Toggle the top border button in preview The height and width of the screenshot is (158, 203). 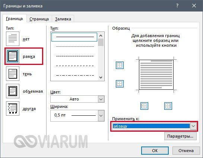click(120, 65)
